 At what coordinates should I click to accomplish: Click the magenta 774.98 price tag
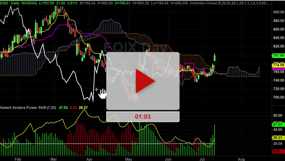278,65
